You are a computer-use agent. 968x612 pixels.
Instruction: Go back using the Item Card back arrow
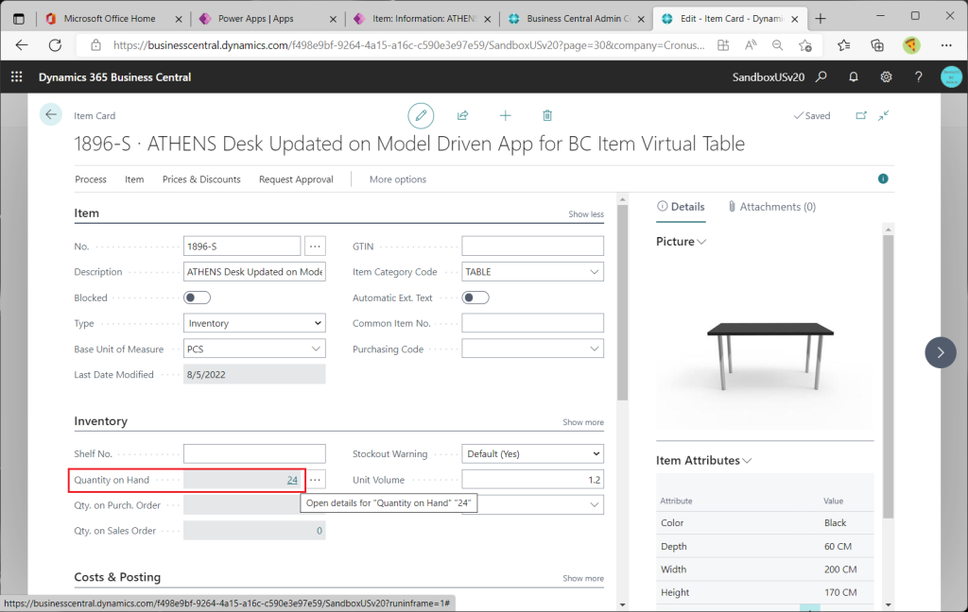click(51, 114)
